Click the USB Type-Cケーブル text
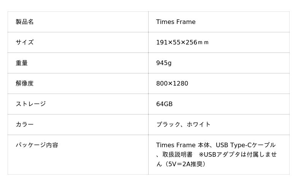 pos(245,145)
